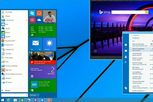This screenshot has height=102, width=153.
Task: Open the Mail live tile
Action: pos(36,44)
